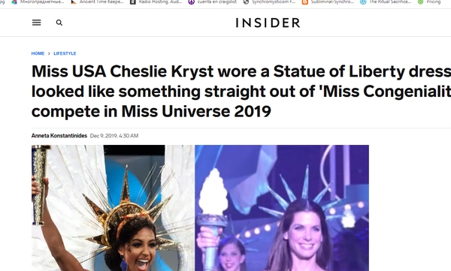This screenshot has width=451, height=271.
Task: Open the craigslist peace-symbol bookmark
Action: (x=191, y=2)
